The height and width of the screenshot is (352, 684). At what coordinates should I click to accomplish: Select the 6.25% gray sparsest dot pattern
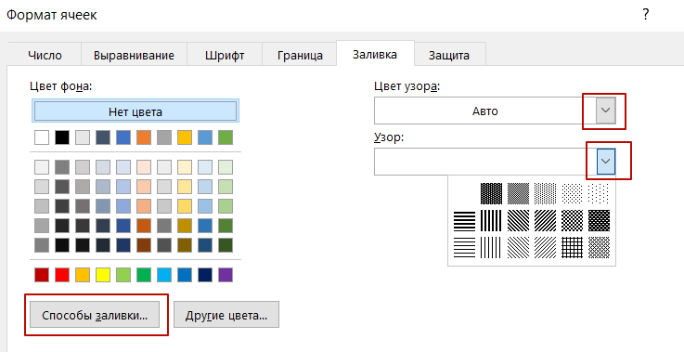(599, 193)
